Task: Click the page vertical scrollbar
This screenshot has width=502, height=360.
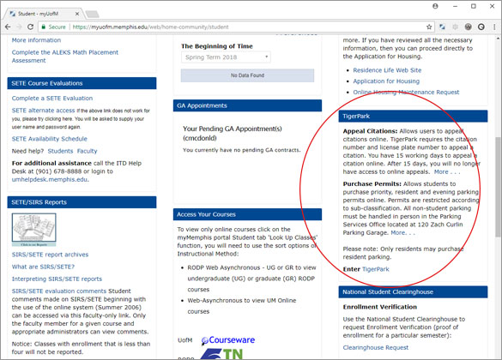Action: (499, 187)
